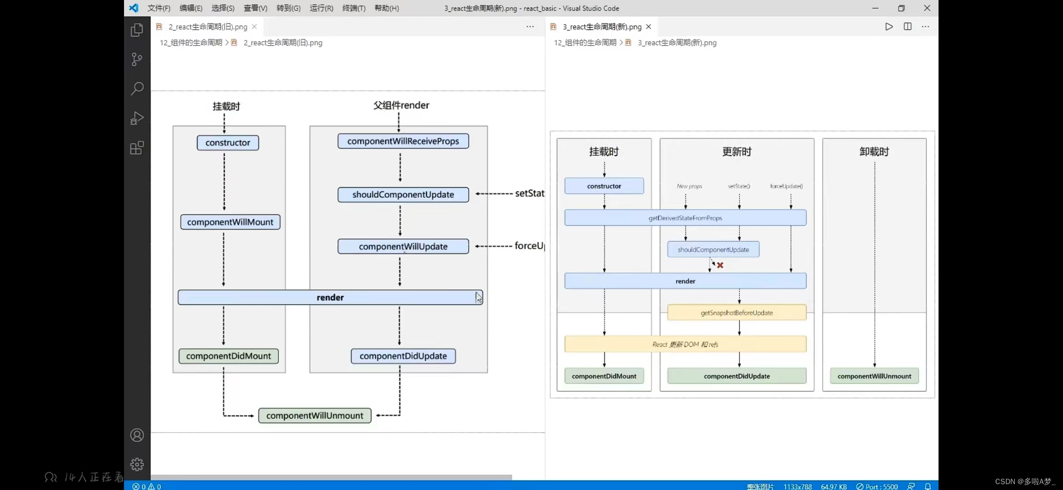Minimize the VS Code window
This screenshot has width=1063, height=490.
(x=875, y=8)
